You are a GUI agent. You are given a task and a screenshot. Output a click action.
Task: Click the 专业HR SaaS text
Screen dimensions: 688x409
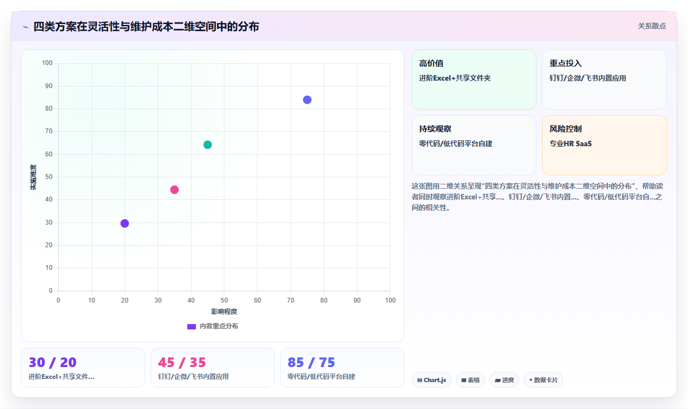(570, 143)
